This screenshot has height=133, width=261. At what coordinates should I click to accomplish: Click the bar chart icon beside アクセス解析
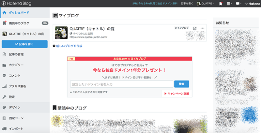click(x=5, y=86)
